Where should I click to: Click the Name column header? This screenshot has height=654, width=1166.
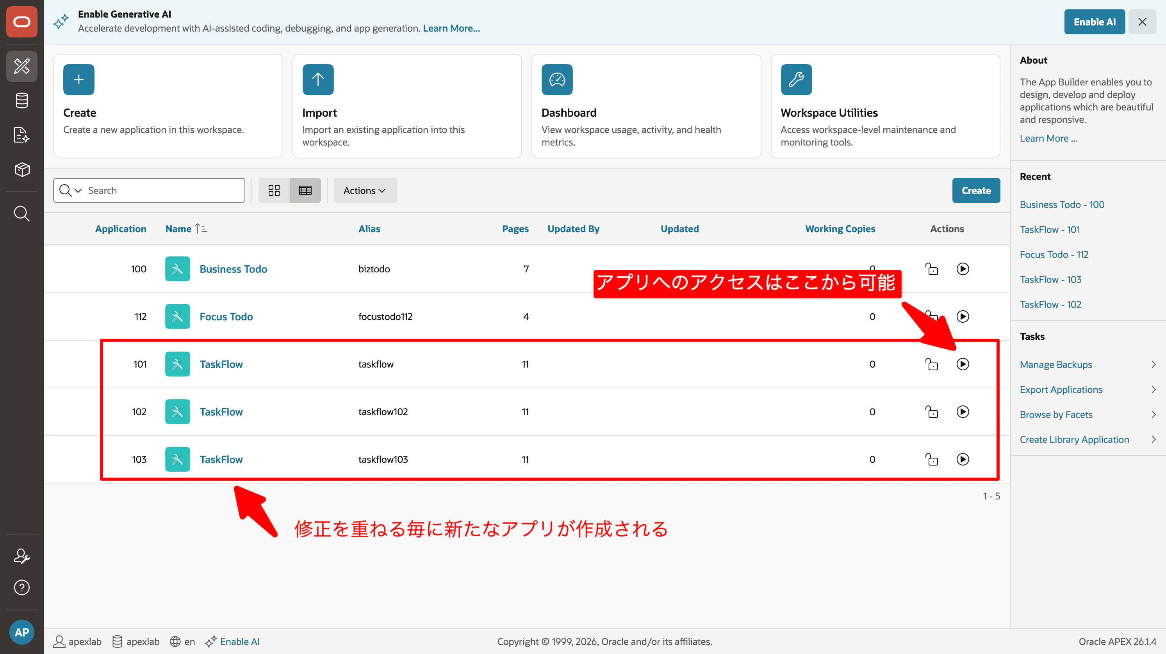pyautogui.click(x=178, y=229)
